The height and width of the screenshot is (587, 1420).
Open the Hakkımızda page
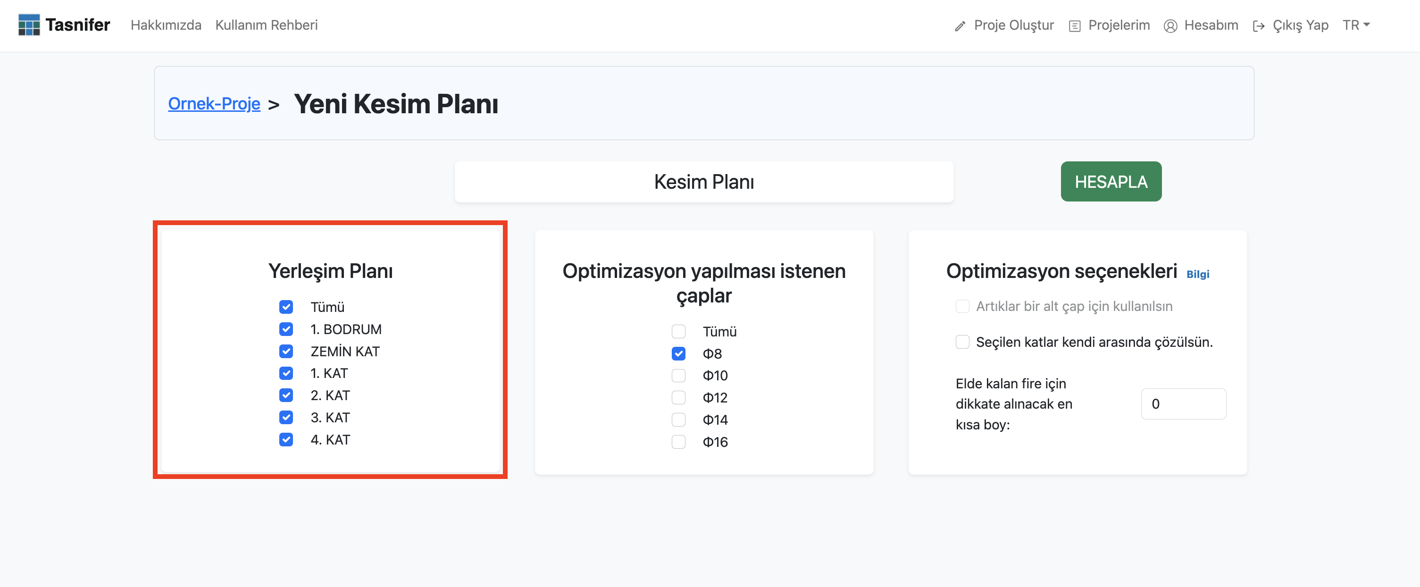point(166,25)
